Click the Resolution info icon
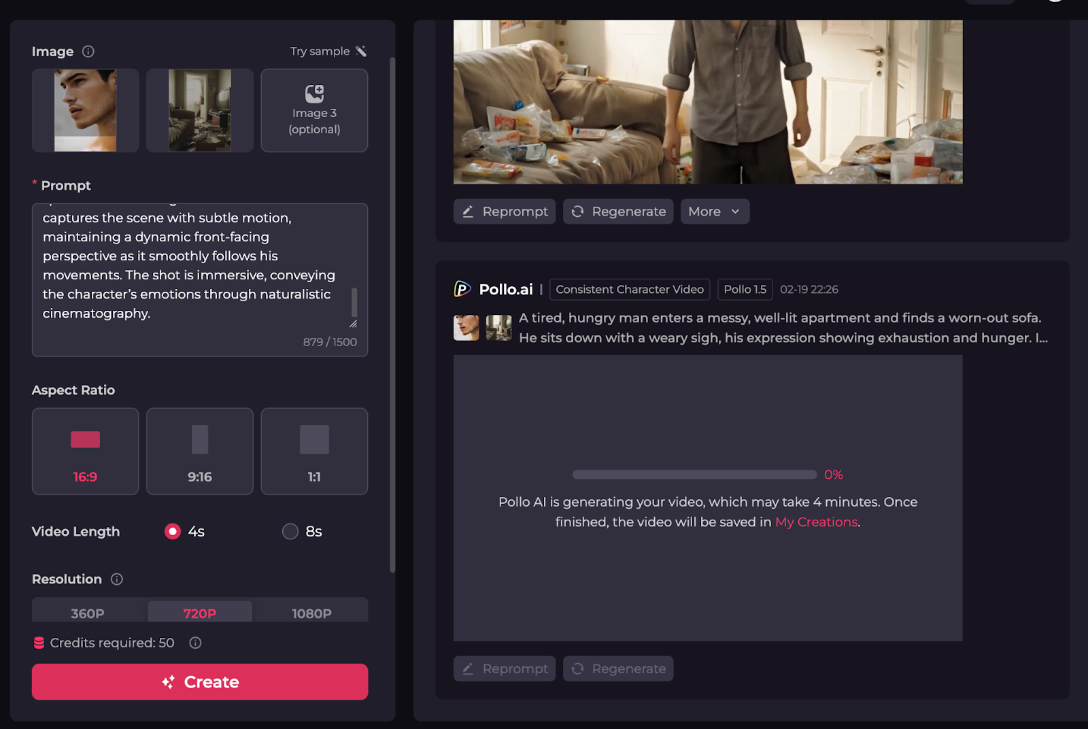The height and width of the screenshot is (729, 1088). [117, 579]
